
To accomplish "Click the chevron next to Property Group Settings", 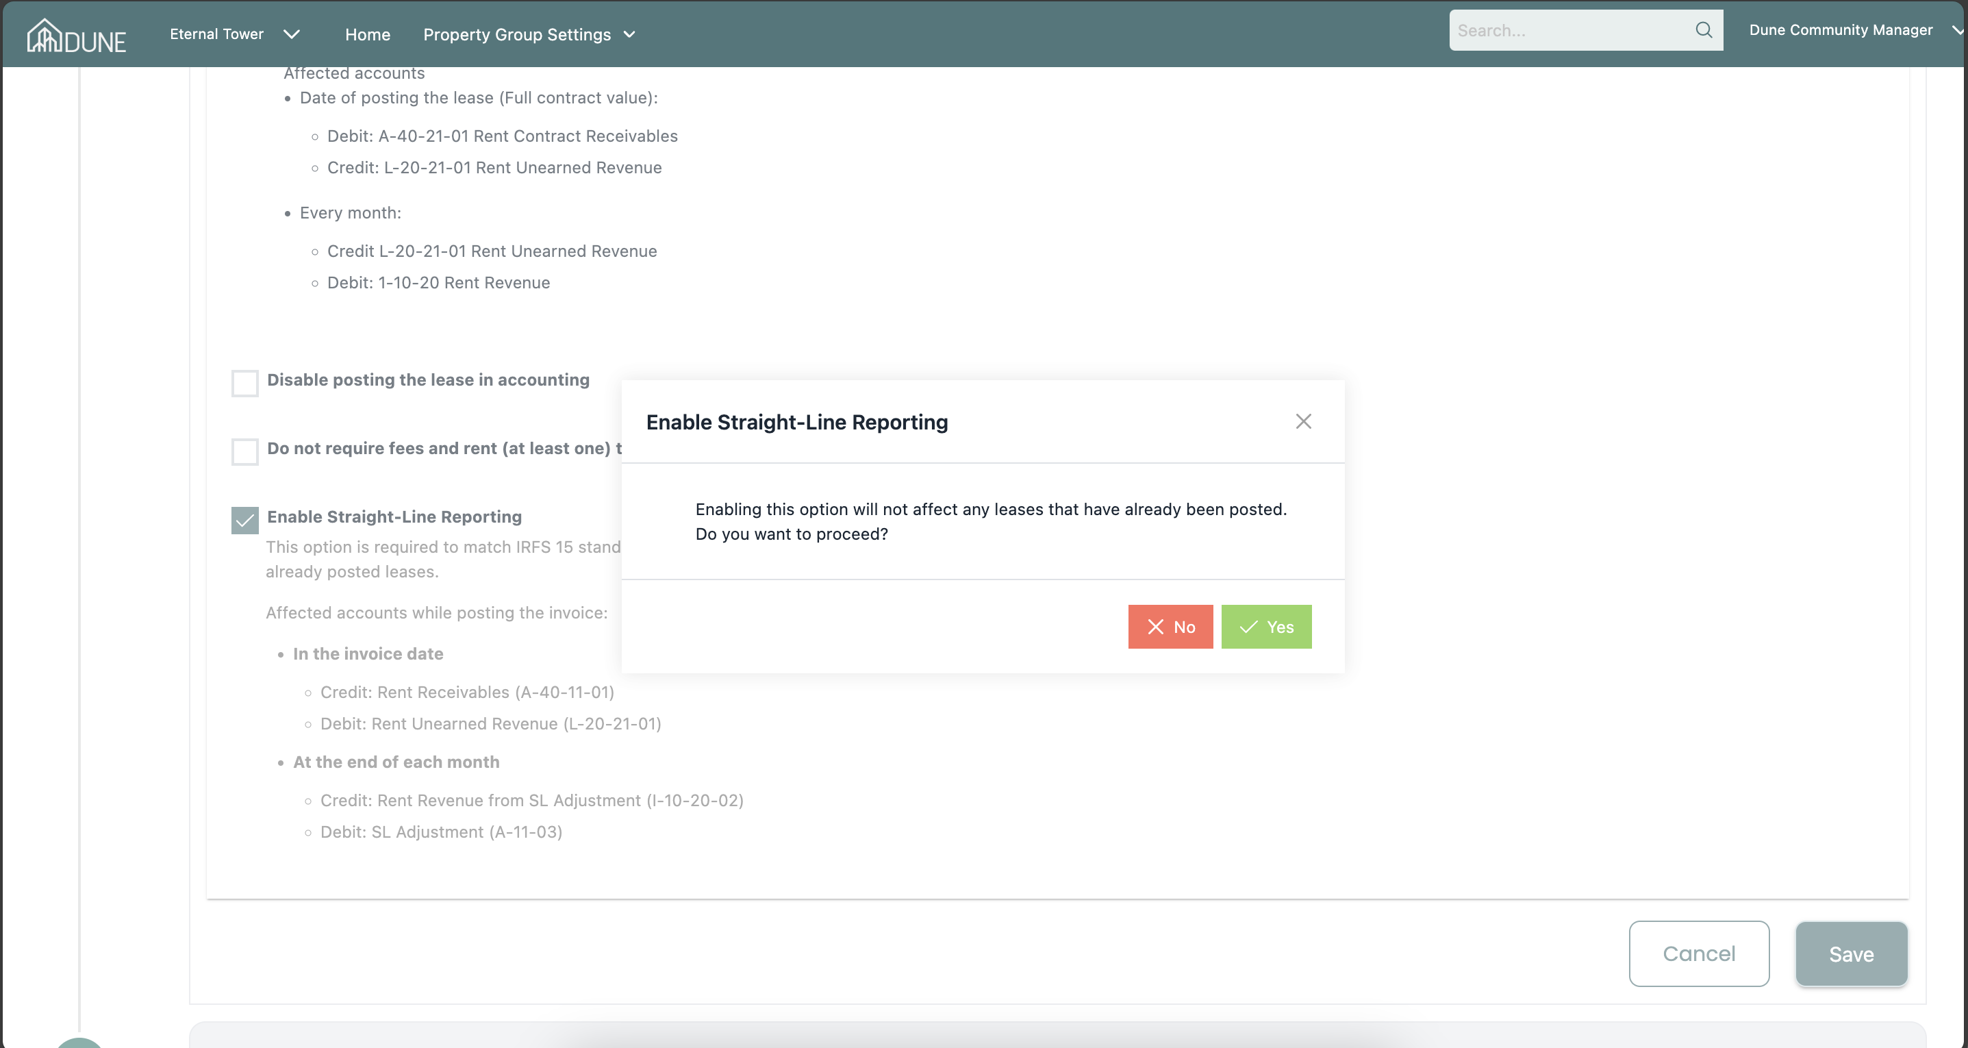I will coord(629,34).
